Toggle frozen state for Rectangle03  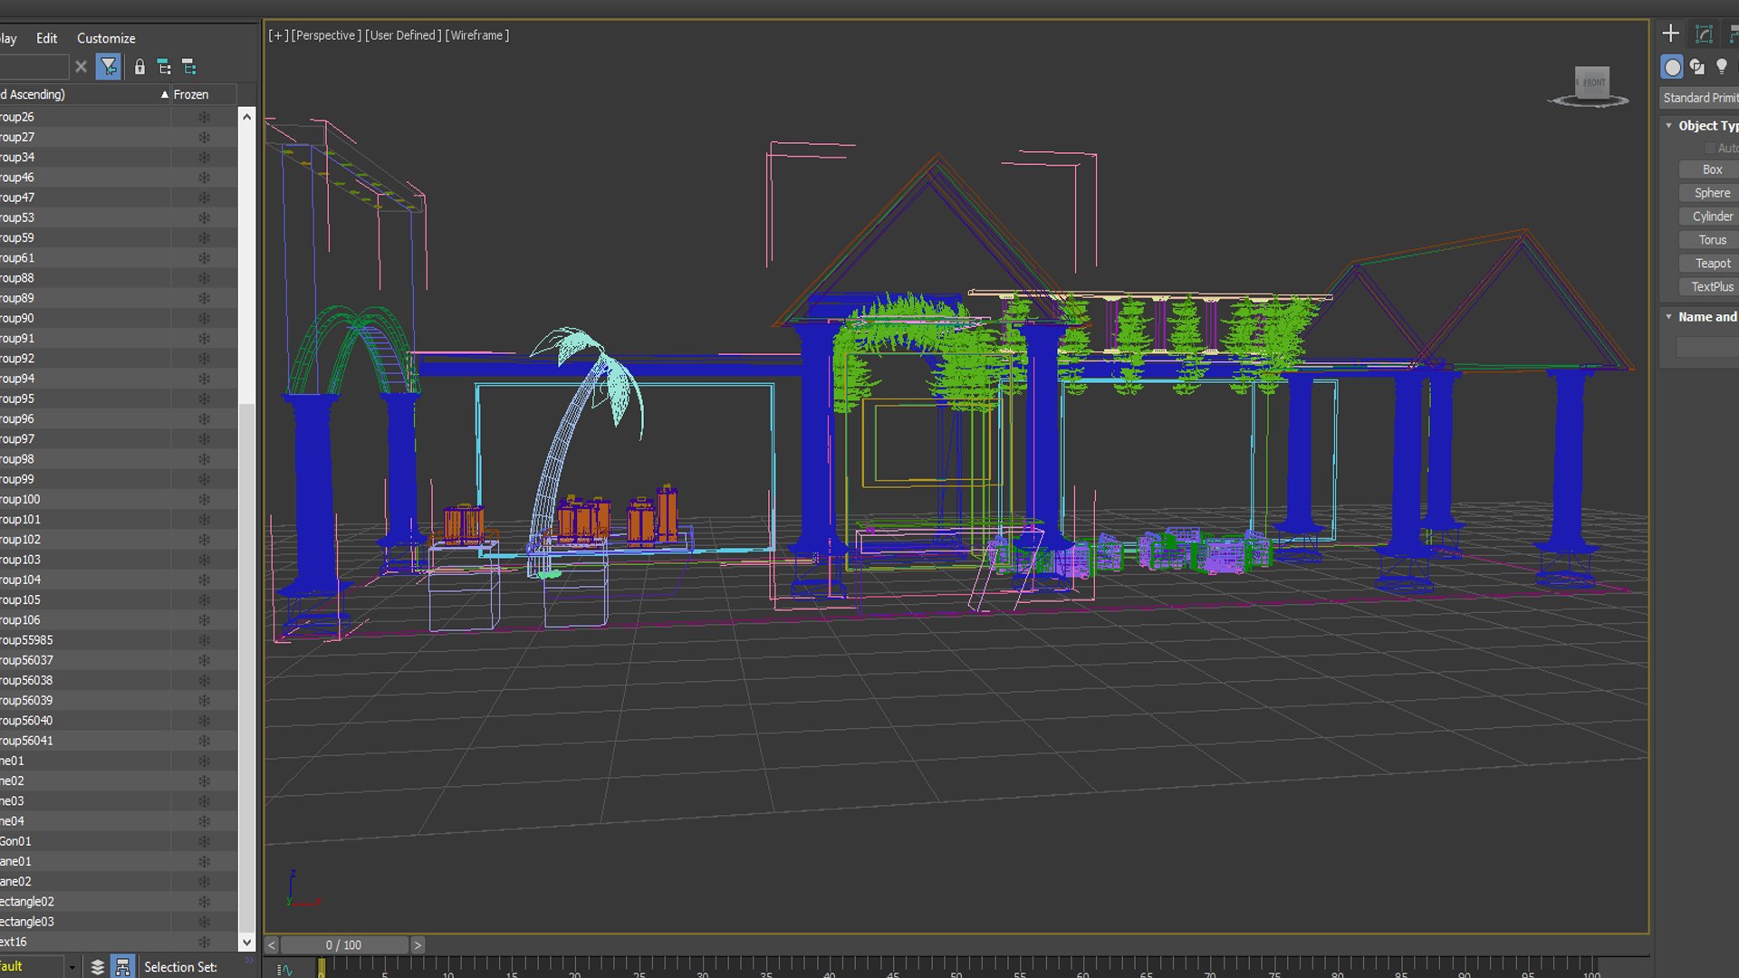tap(204, 922)
